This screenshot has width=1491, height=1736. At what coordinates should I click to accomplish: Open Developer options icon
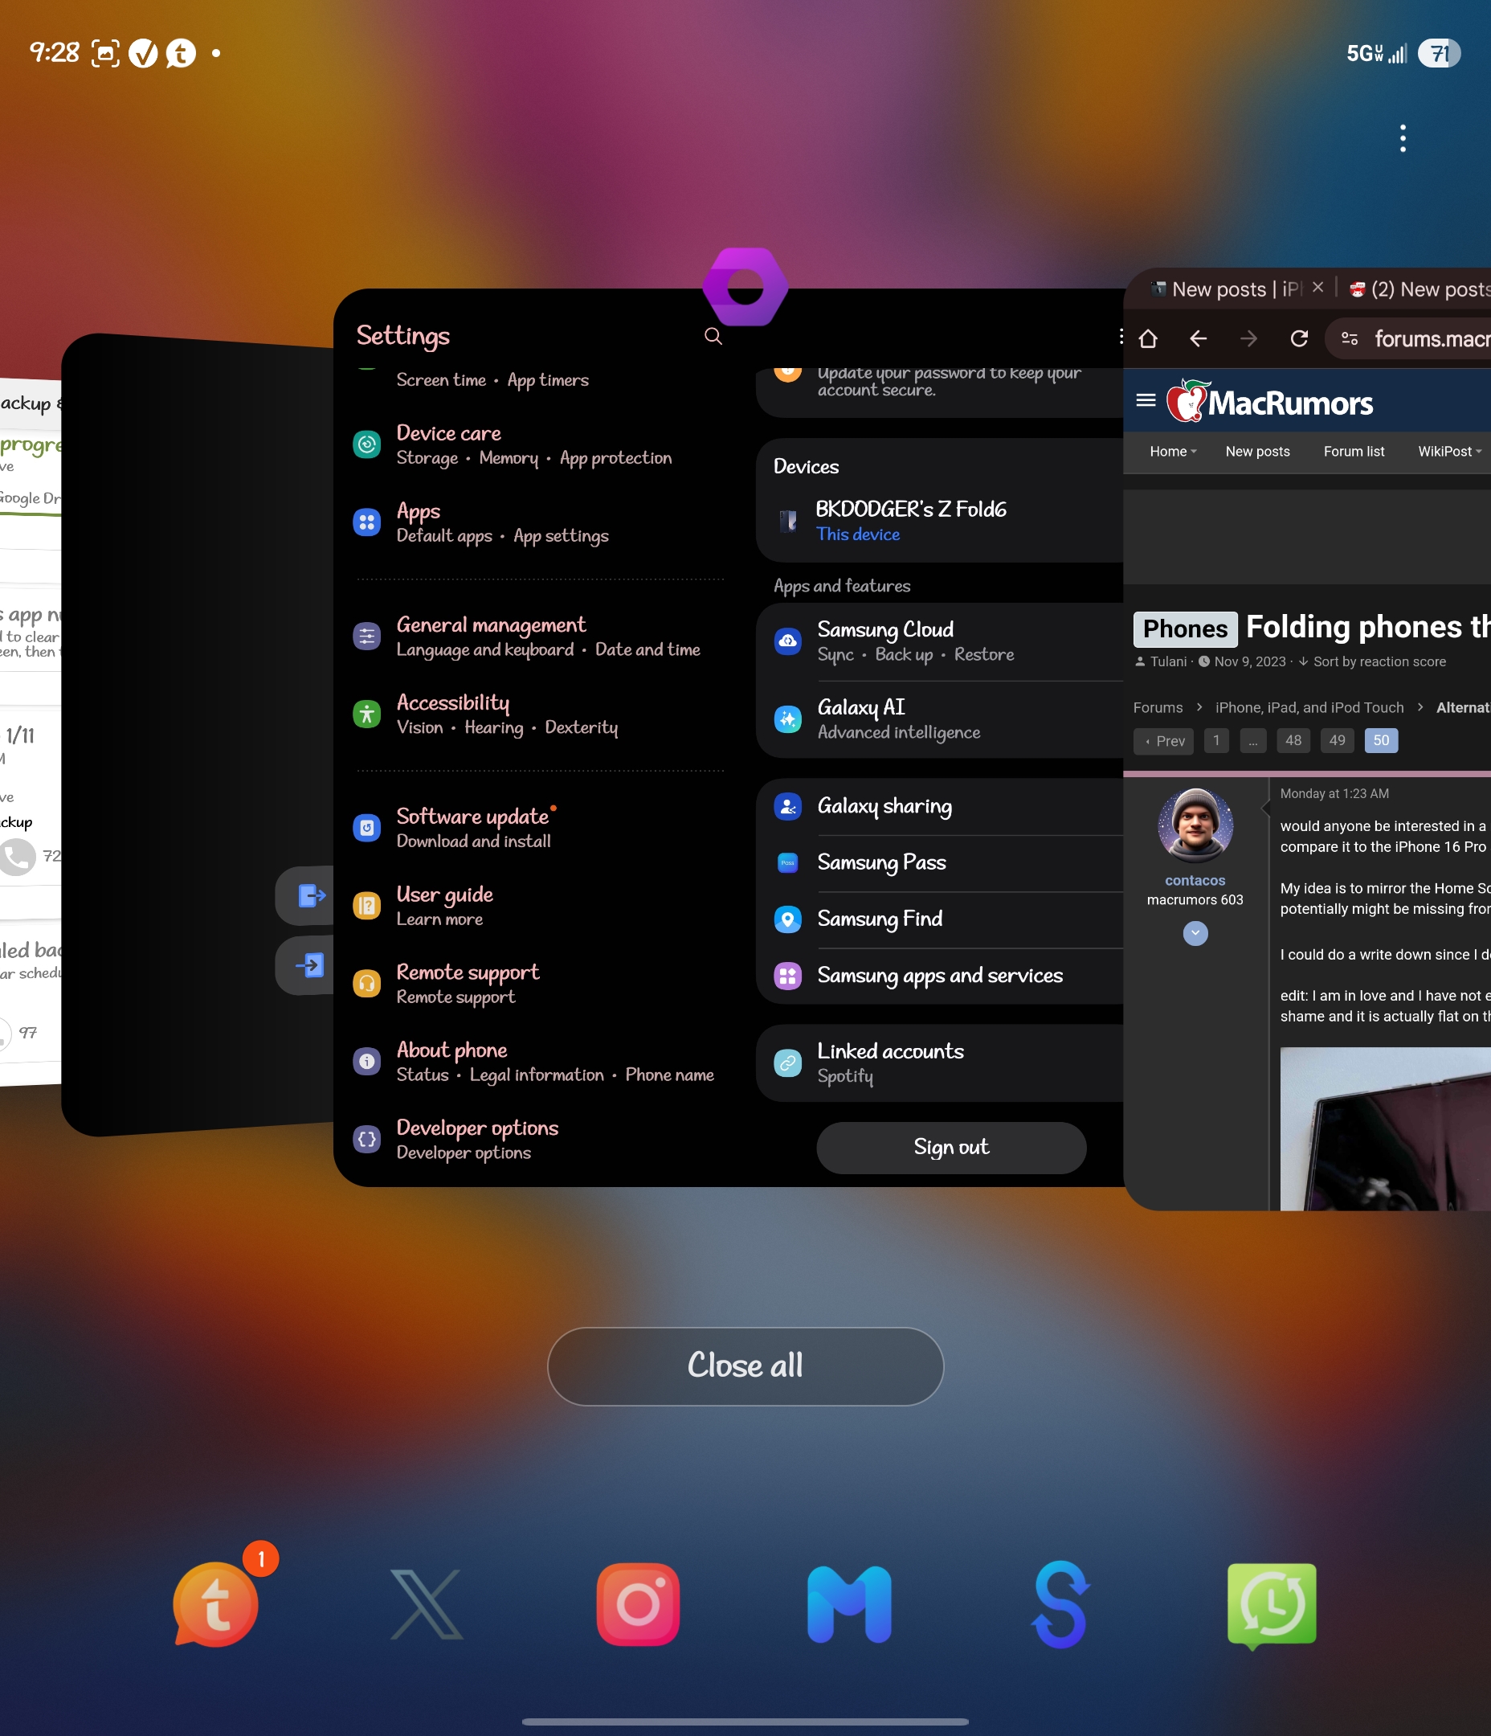[x=367, y=1140]
